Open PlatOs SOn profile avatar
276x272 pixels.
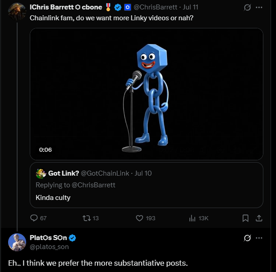click(x=17, y=242)
